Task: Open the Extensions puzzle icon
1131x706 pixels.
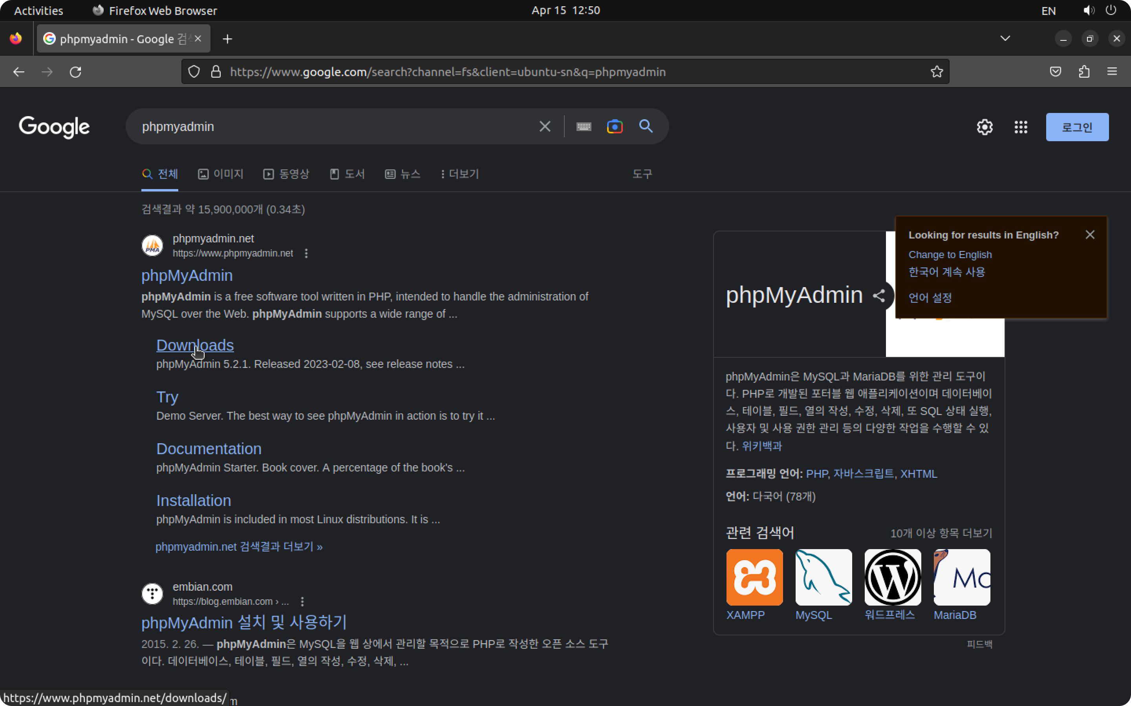Action: click(x=1084, y=71)
